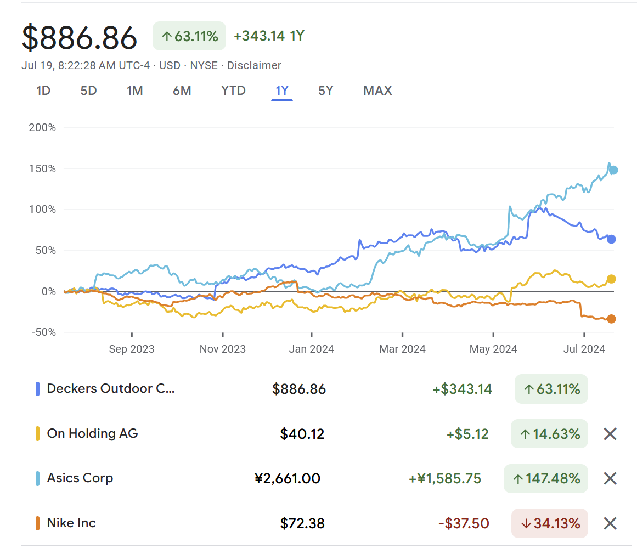Click the ¥2,661.00 Asics price

(x=287, y=478)
